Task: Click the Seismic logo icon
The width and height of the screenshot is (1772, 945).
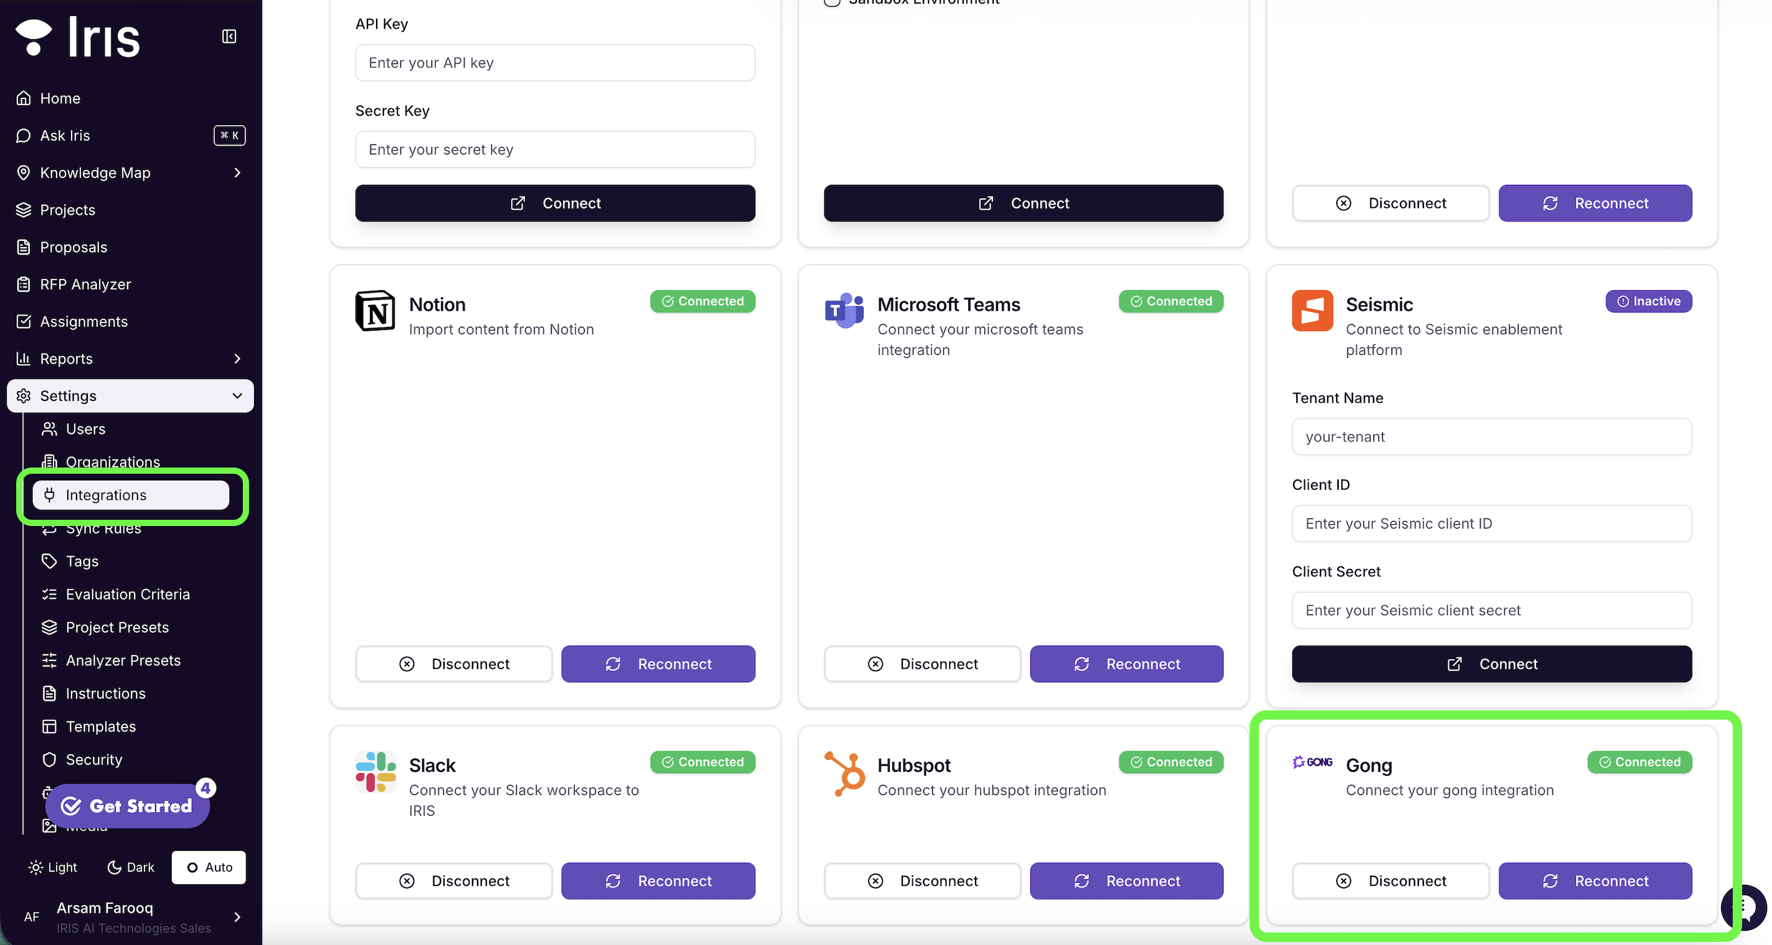Action: (x=1312, y=311)
